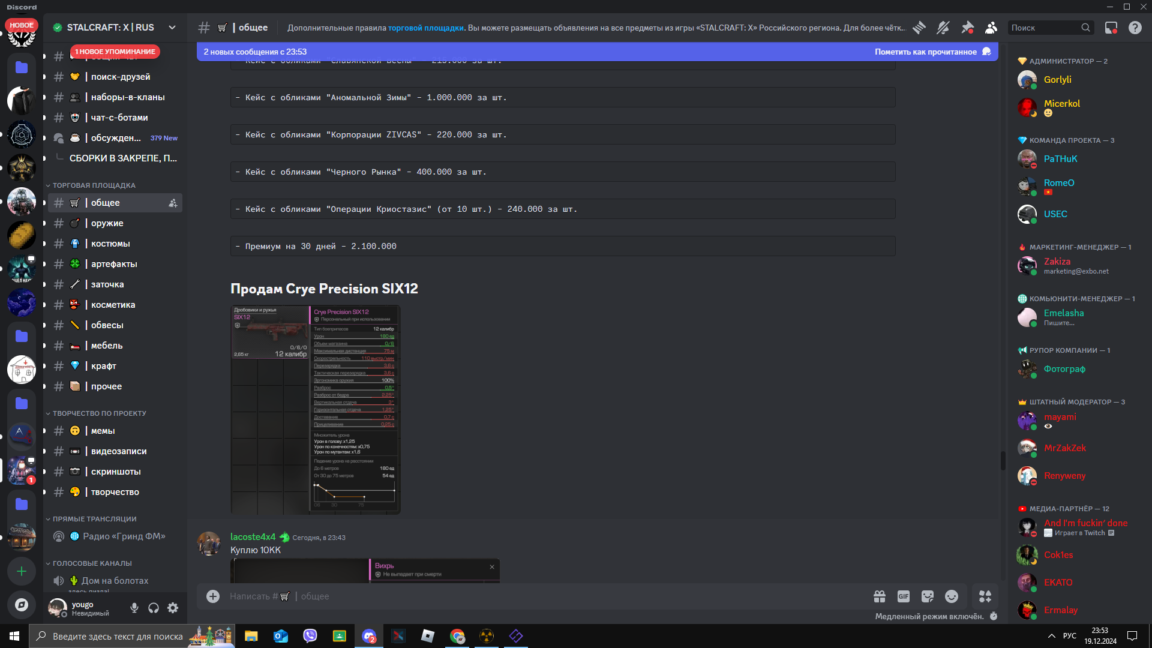
Task: Open the СБОРКИ В ЗАКРЕПЕ thread
Action: coord(123,158)
